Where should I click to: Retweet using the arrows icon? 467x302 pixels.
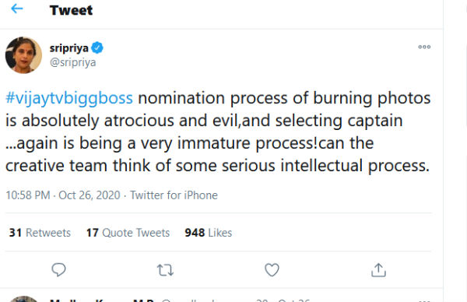click(x=165, y=270)
